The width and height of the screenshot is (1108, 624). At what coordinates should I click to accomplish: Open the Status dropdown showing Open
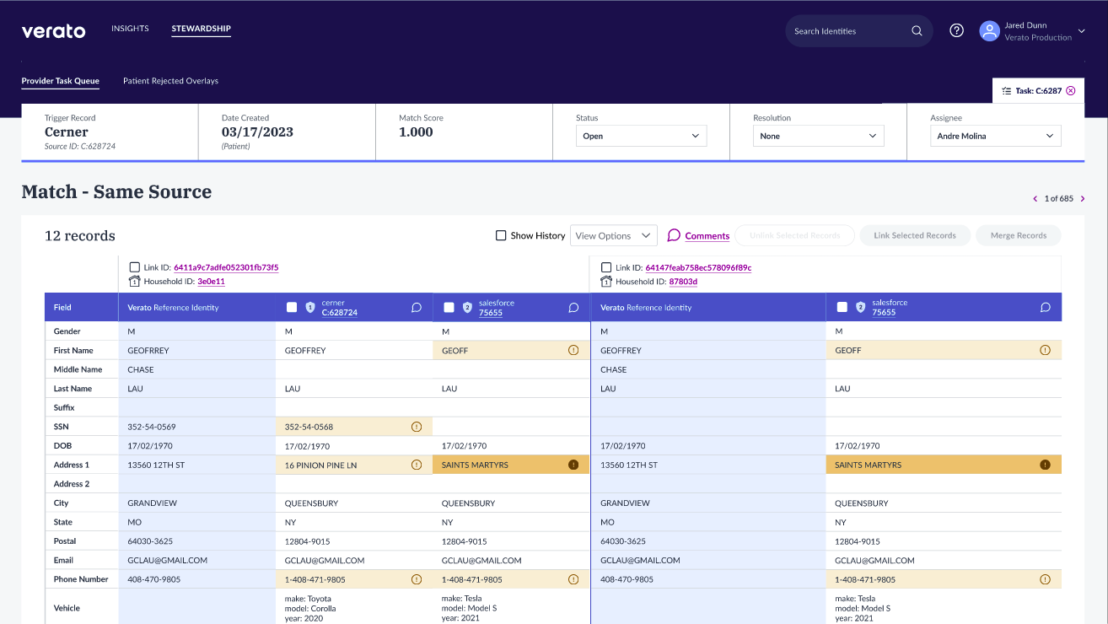[x=641, y=136]
